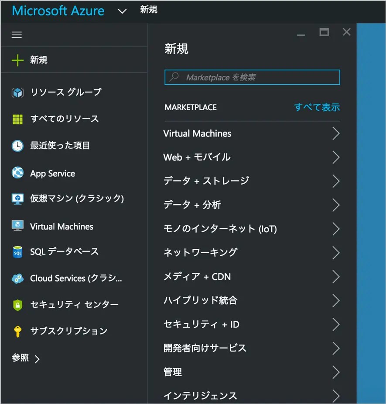Image resolution: width=386 pixels, height=404 pixels.
Task: Click the Virtual Machines sidebar monitor icon
Action: pos(17,226)
